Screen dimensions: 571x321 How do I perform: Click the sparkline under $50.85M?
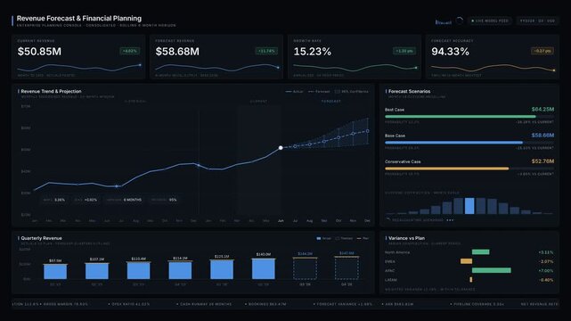(x=79, y=68)
